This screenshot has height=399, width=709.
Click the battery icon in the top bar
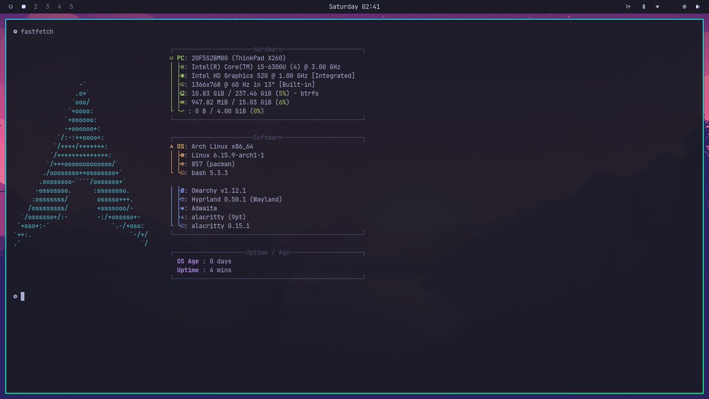(698, 7)
